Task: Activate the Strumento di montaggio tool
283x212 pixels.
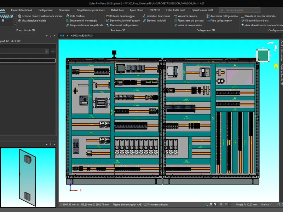Action: (82, 20)
